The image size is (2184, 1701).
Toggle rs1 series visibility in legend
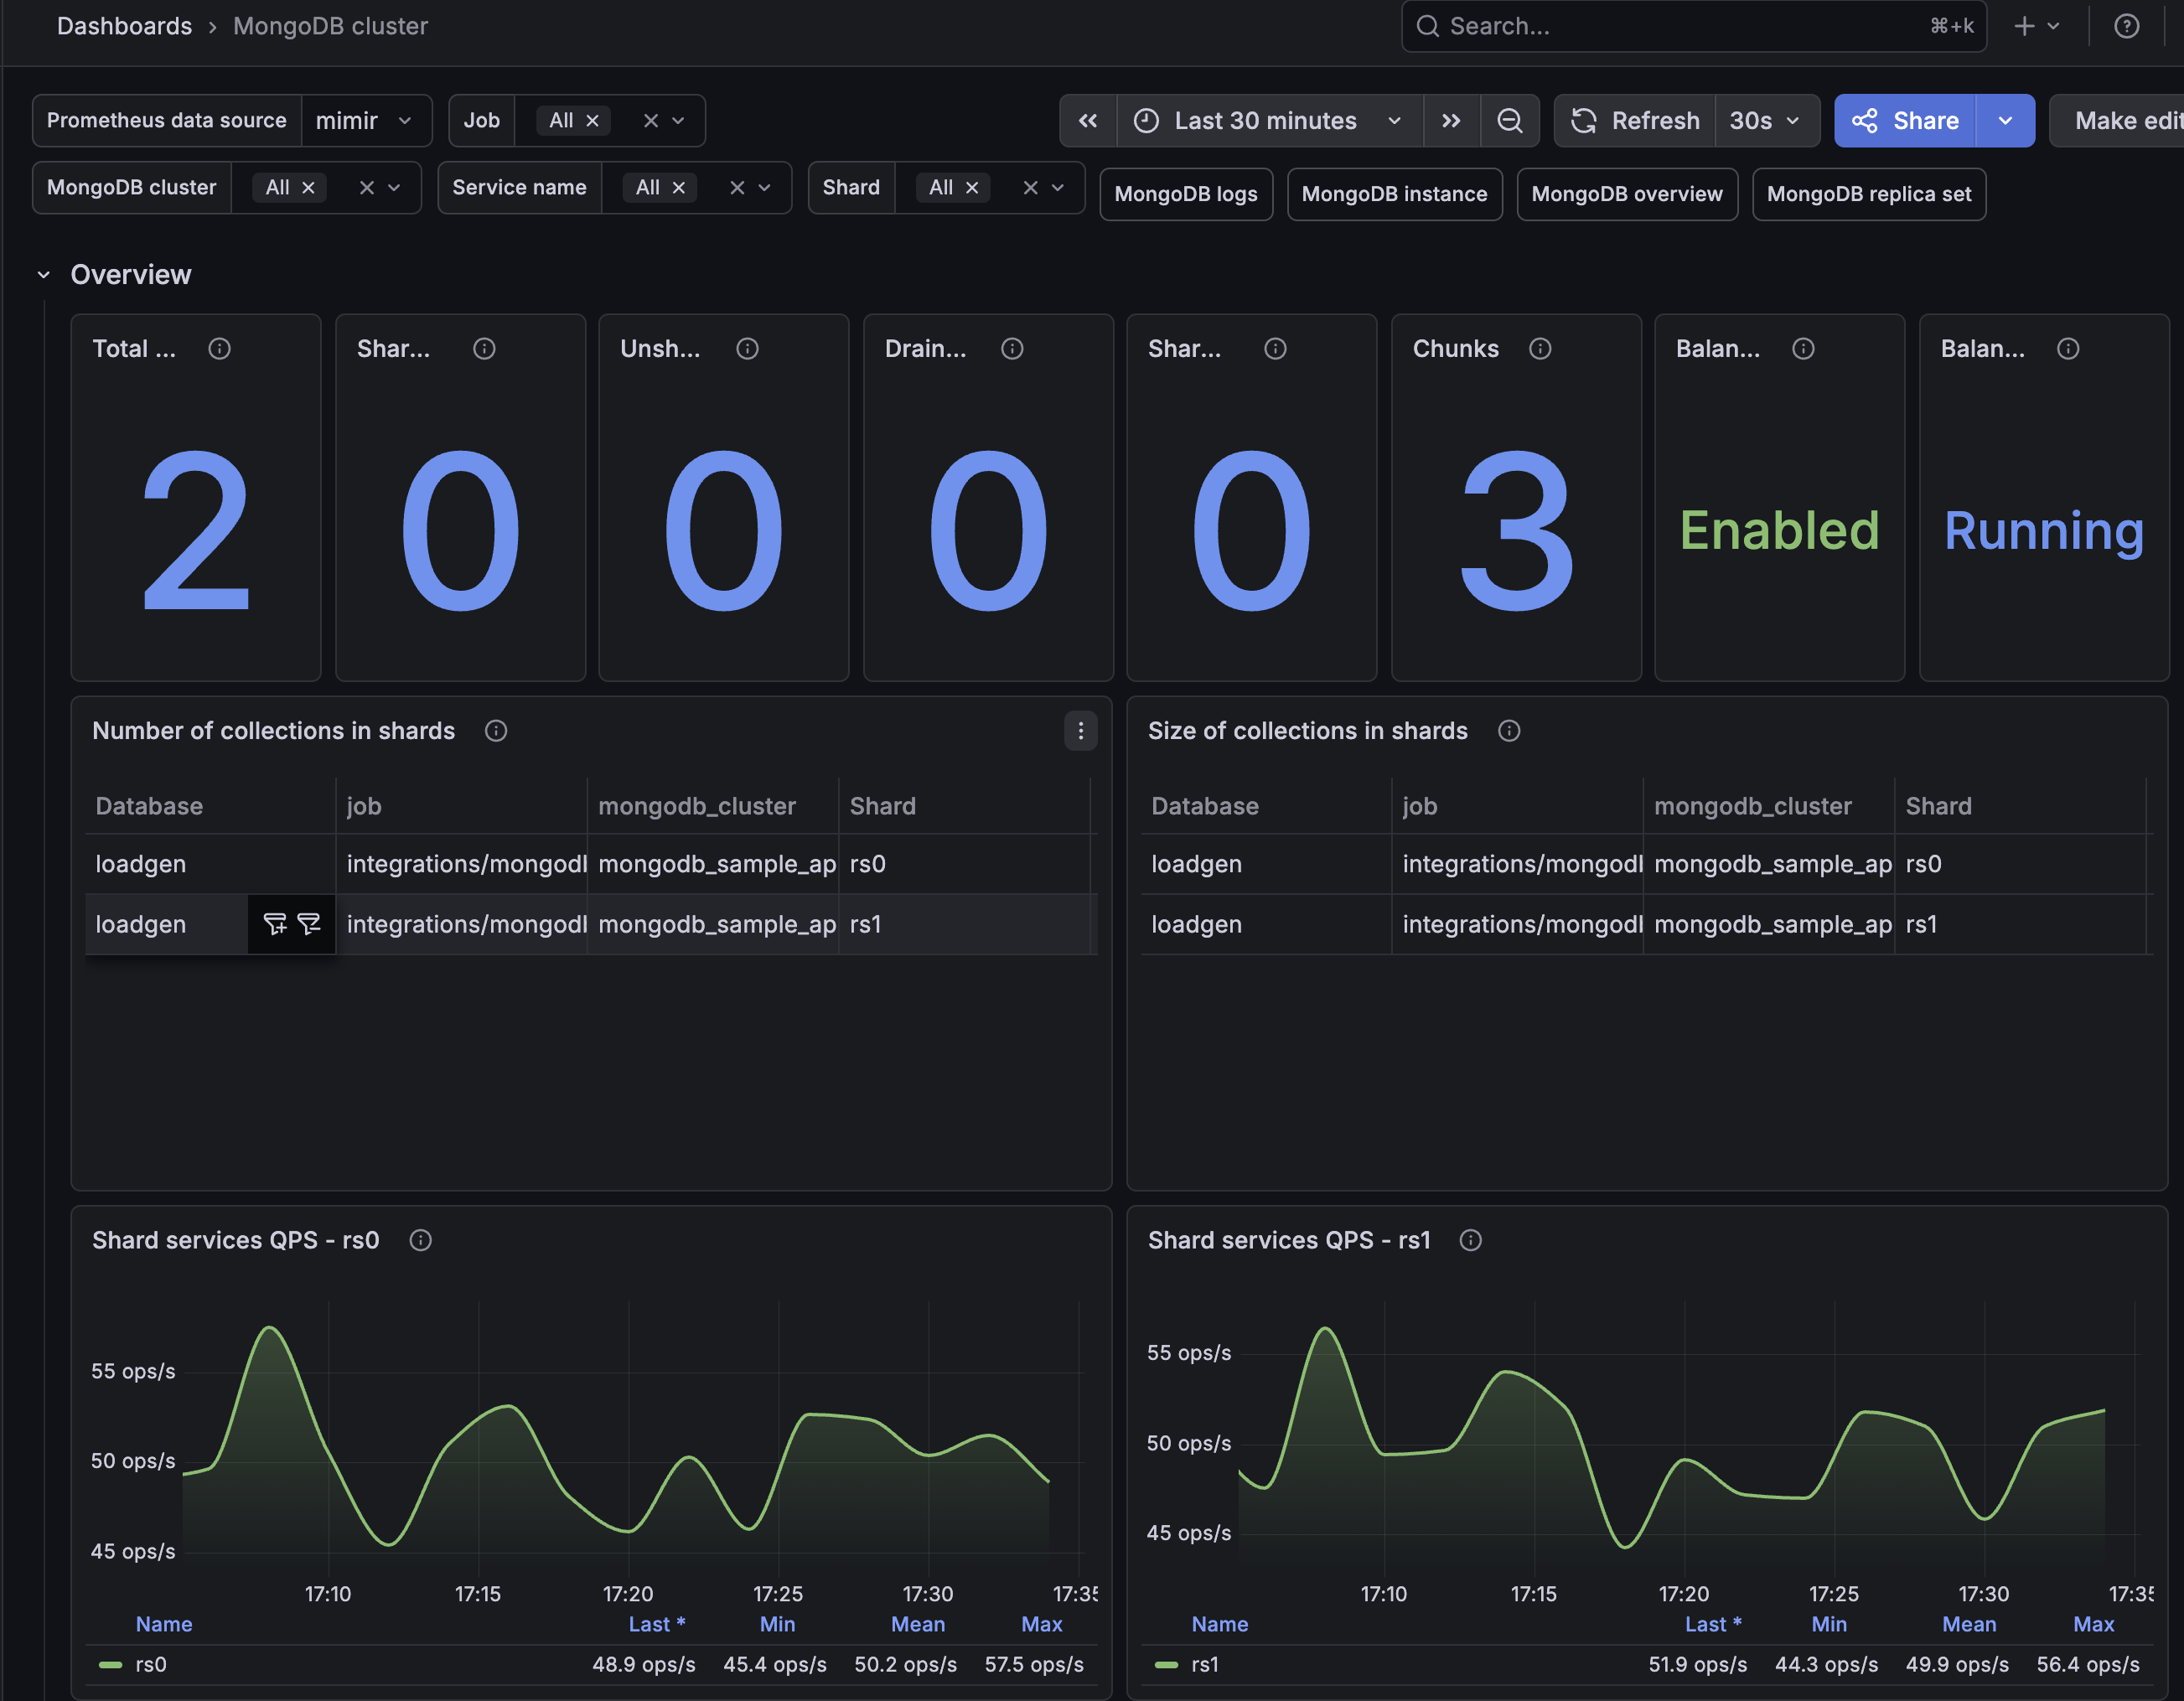point(1205,1664)
